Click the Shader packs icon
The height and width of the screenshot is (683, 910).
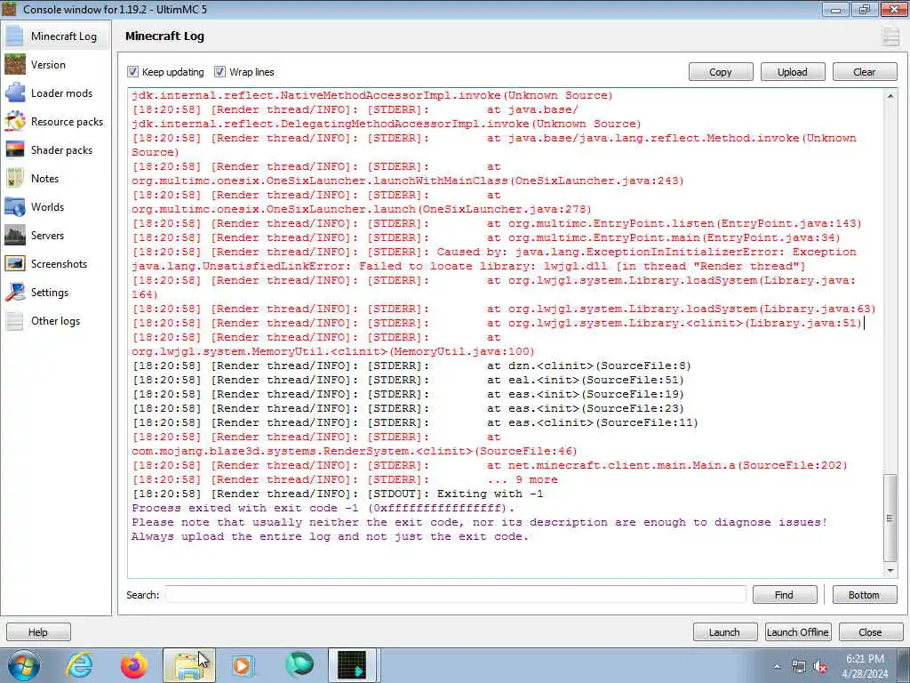point(15,149)
